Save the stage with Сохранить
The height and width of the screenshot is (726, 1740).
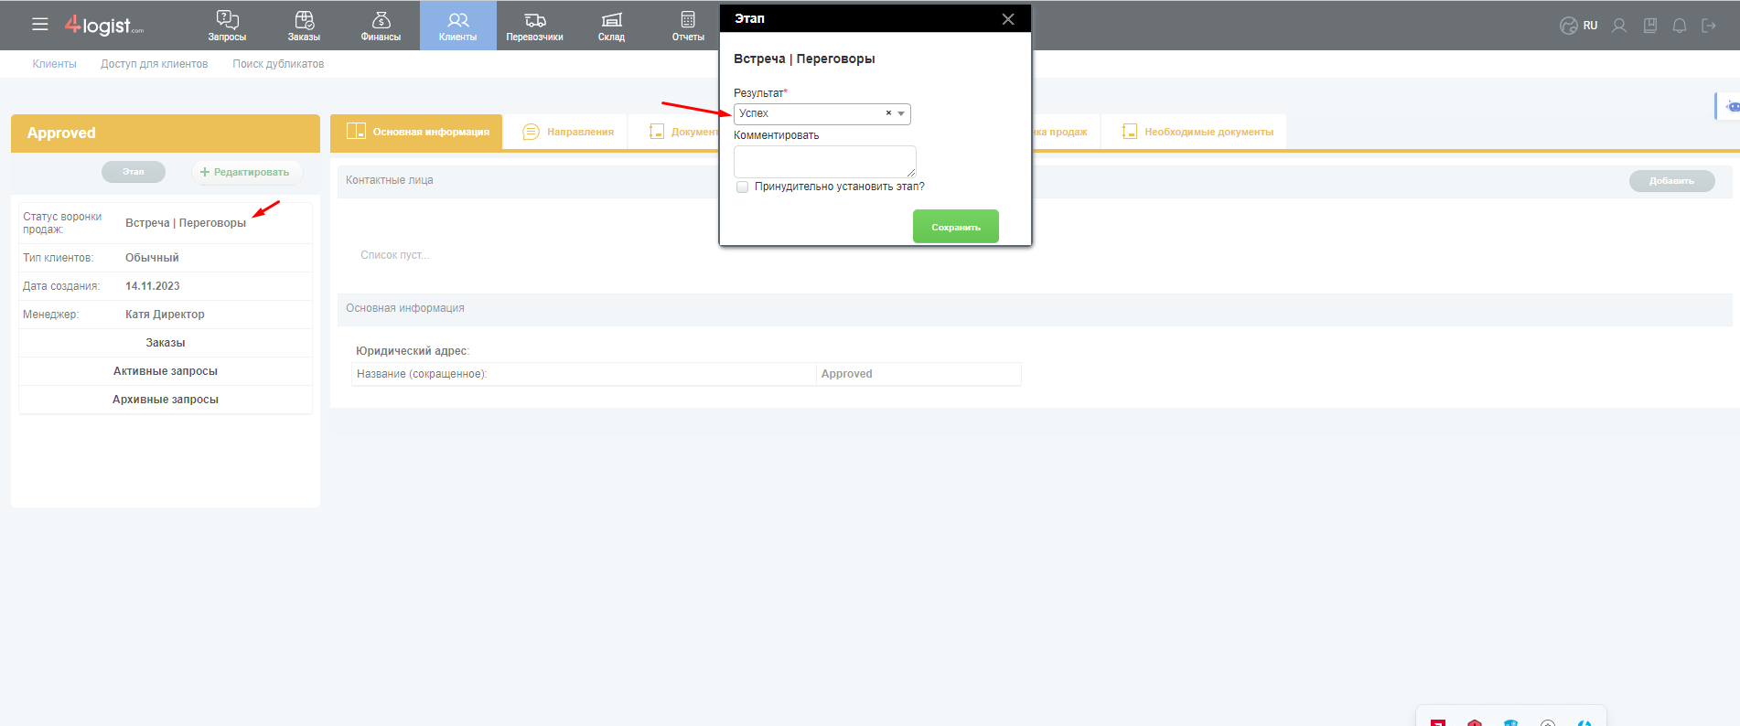click(955, 227)
